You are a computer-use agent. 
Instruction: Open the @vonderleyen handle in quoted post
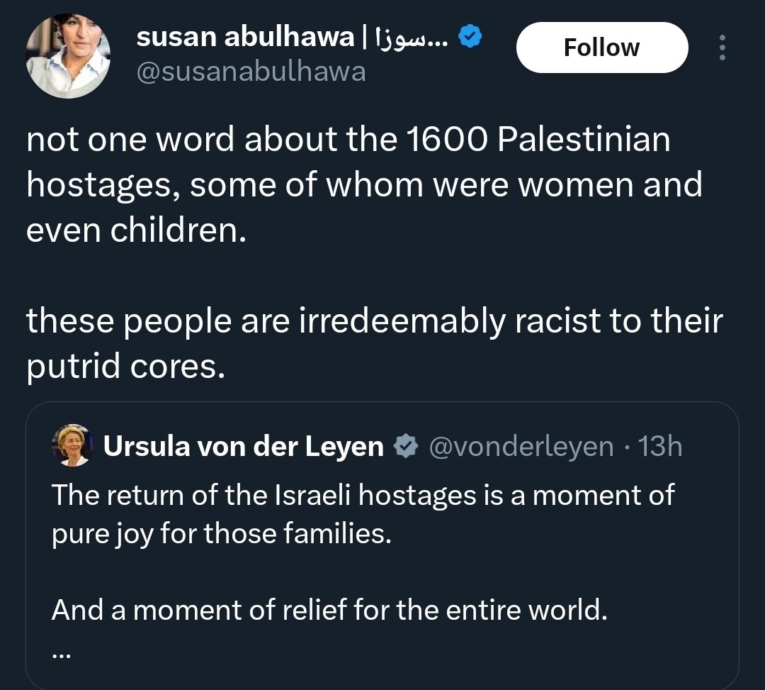click(x=523, y=447)
